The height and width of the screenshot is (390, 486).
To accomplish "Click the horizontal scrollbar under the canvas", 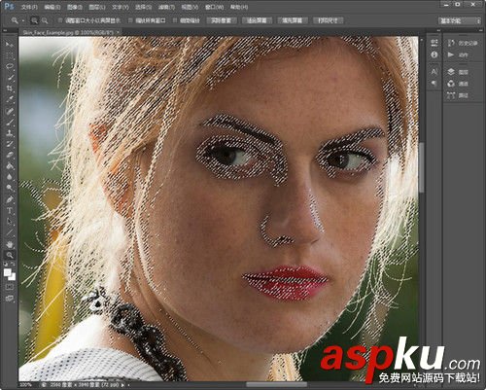I will (276, 385).
